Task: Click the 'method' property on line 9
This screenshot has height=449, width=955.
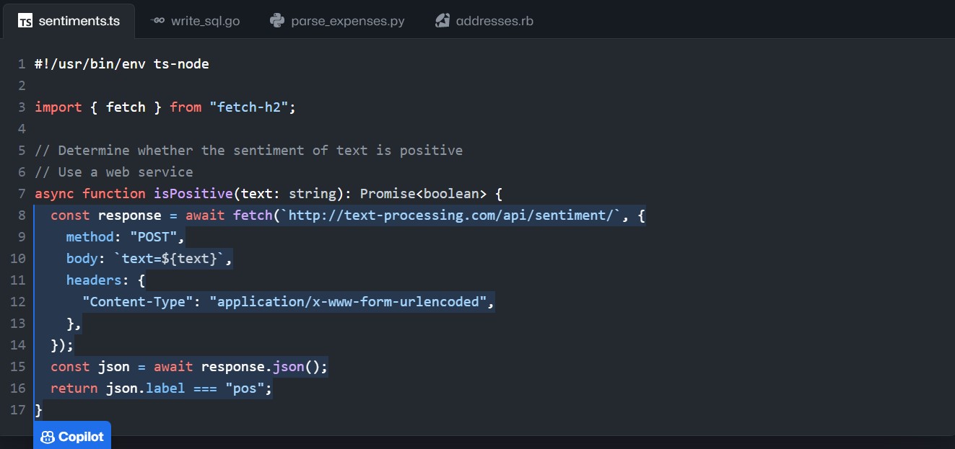Action: click(90, 237)
